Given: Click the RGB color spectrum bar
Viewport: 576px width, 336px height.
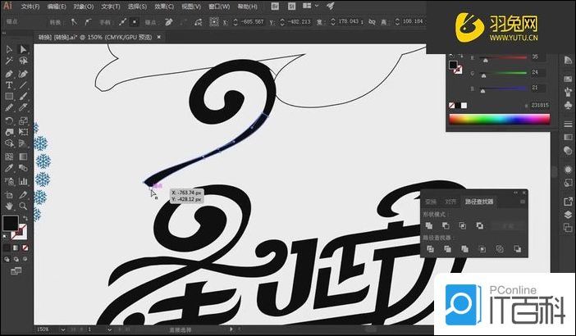Looking at the screenshot, I should tap(498, 120).
